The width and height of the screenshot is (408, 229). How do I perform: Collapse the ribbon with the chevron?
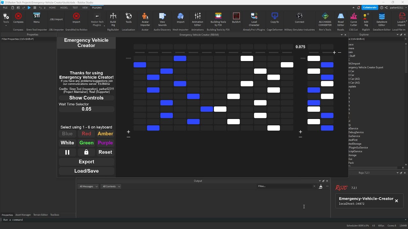pos(353,8)
